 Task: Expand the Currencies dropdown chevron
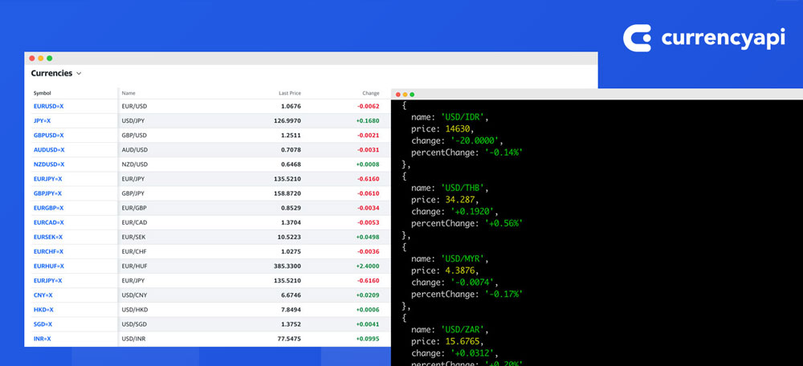click(79, 74)
